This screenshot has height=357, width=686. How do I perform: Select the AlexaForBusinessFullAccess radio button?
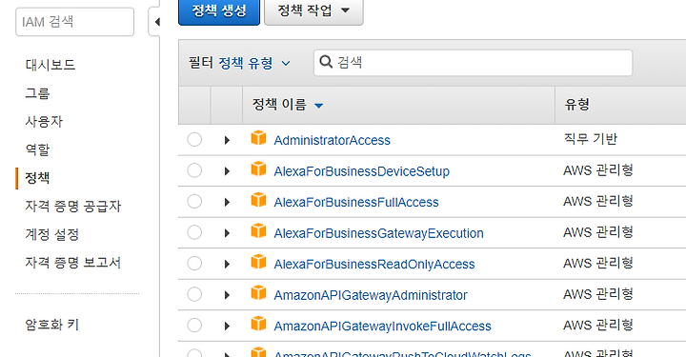point(194,202)
